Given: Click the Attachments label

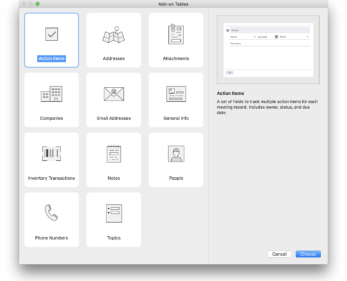Looking at the screenshot, I should (x=176, y=58).
